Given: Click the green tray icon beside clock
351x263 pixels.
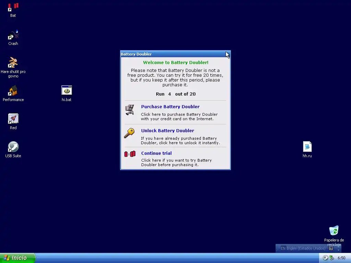Looking at the screenshot, I should tap(331, 258).
